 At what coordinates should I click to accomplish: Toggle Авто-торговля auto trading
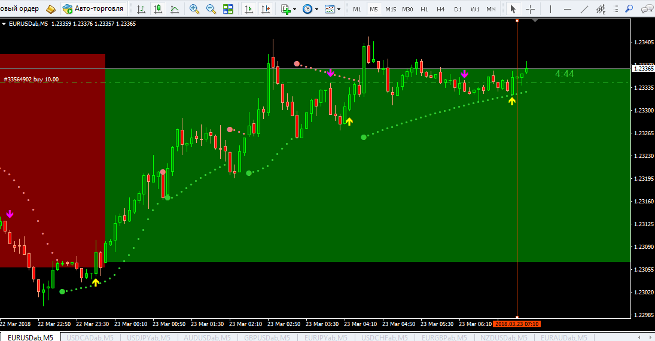(x=93, y=9)
